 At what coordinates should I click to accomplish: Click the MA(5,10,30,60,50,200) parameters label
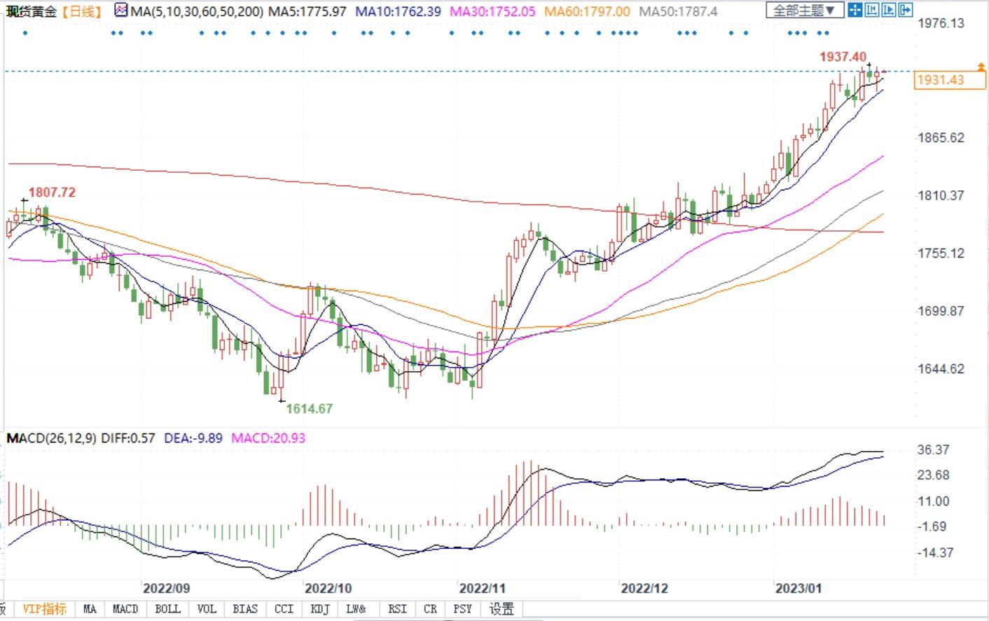click(x=198, y=11)
